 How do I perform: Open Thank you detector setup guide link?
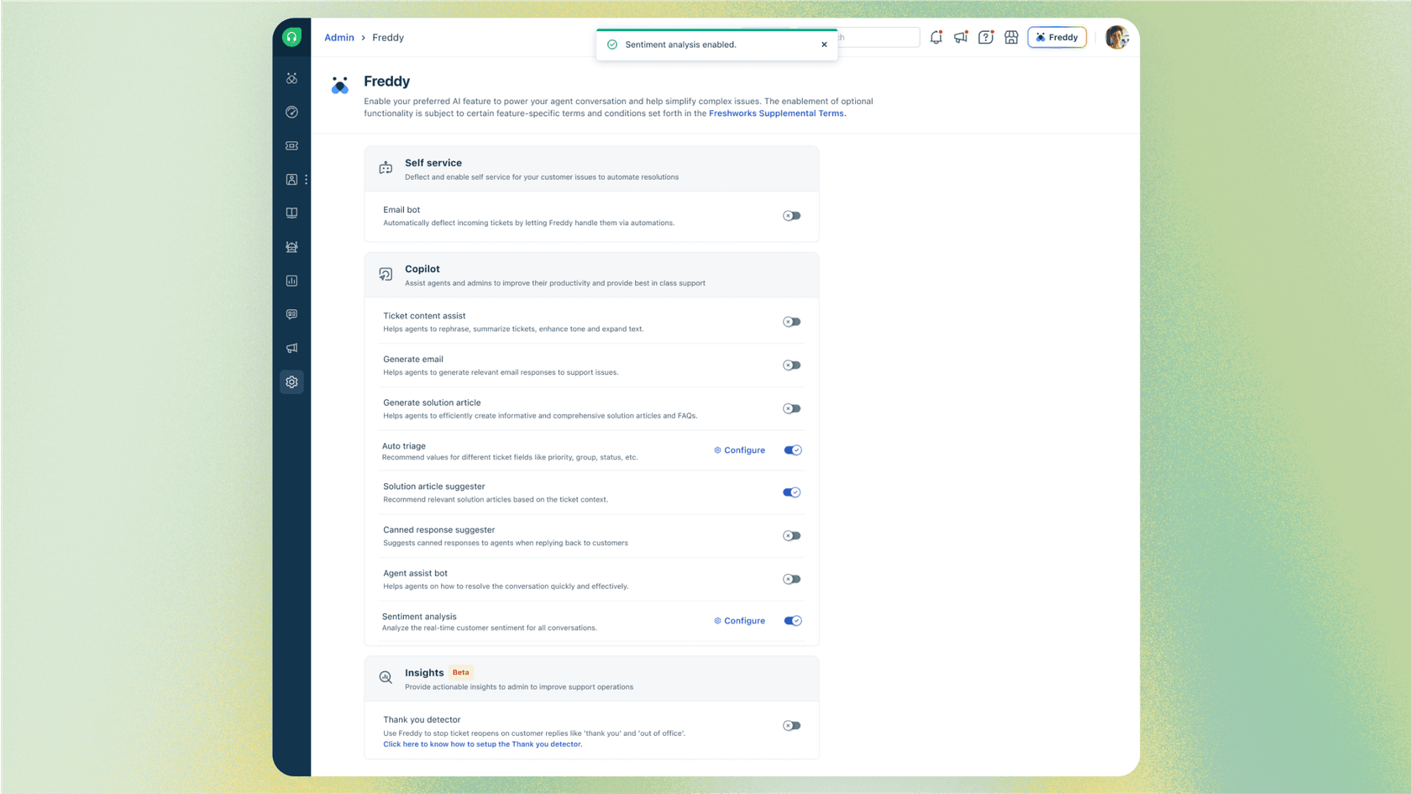coord(482,744)
